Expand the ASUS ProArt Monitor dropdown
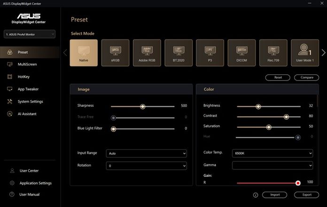 click(30, 34)
